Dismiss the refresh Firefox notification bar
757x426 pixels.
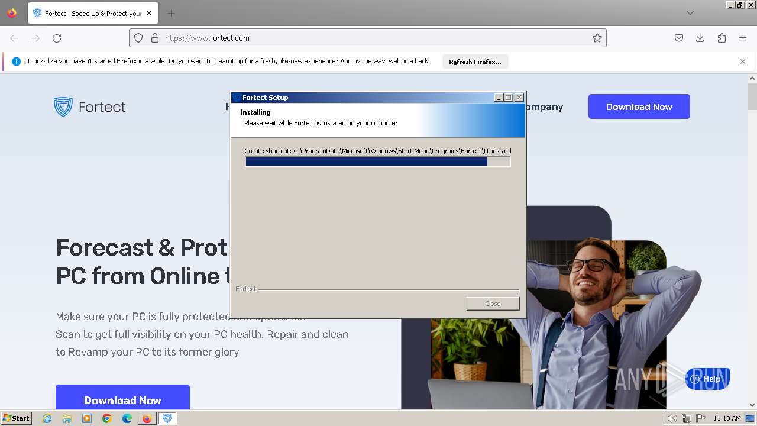pyautogui.click(x=743, y=62)
